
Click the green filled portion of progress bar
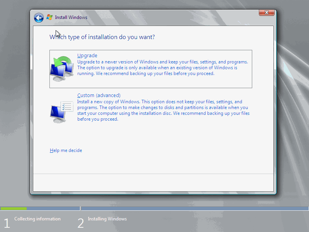pyautogui.click(x=14, y=208)
